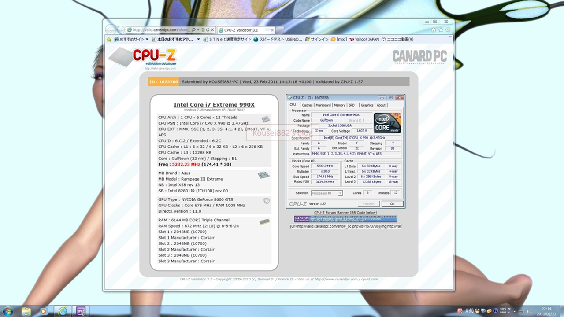564x317 pixels.
Task: Click the orange ID : 1673786 badge
Action: tap(163, 81)
